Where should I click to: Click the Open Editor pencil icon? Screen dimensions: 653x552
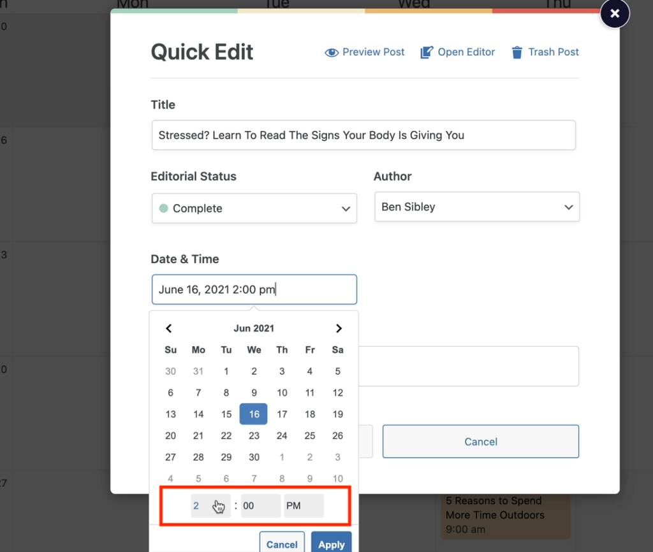(427, 52)
